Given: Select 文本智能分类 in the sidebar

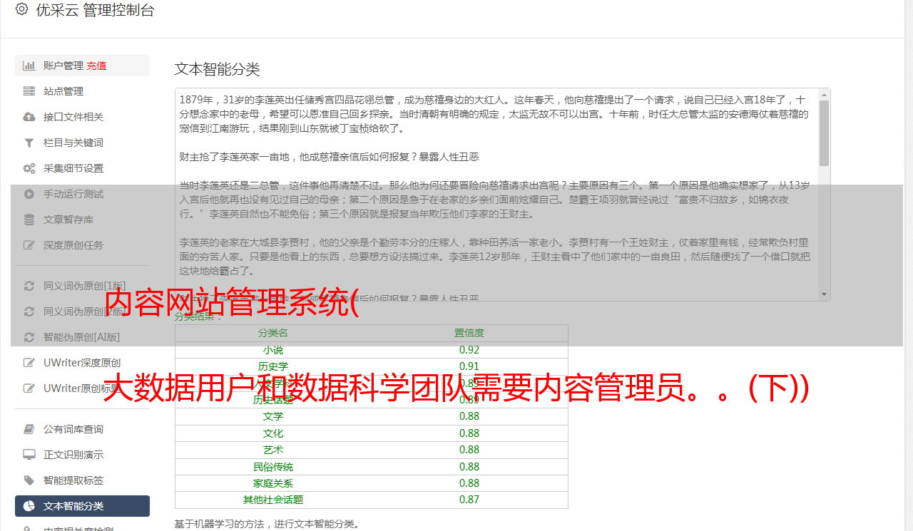Looking at the screenshot, I should tap(82, 506).
